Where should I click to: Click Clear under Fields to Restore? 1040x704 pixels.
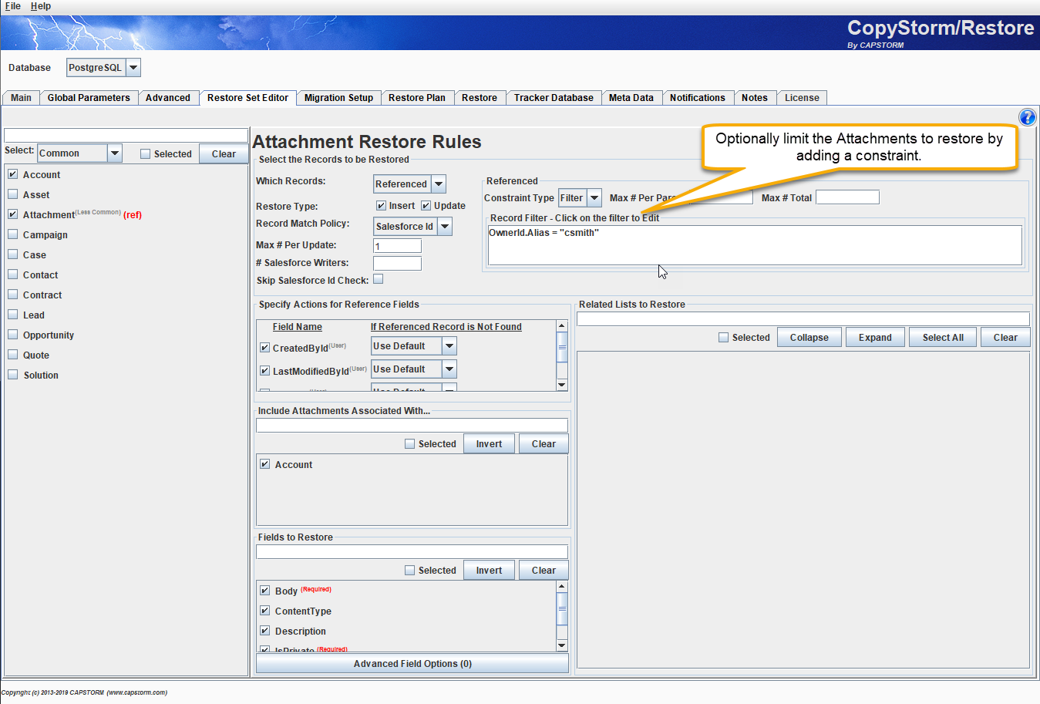tap(544, 571)
